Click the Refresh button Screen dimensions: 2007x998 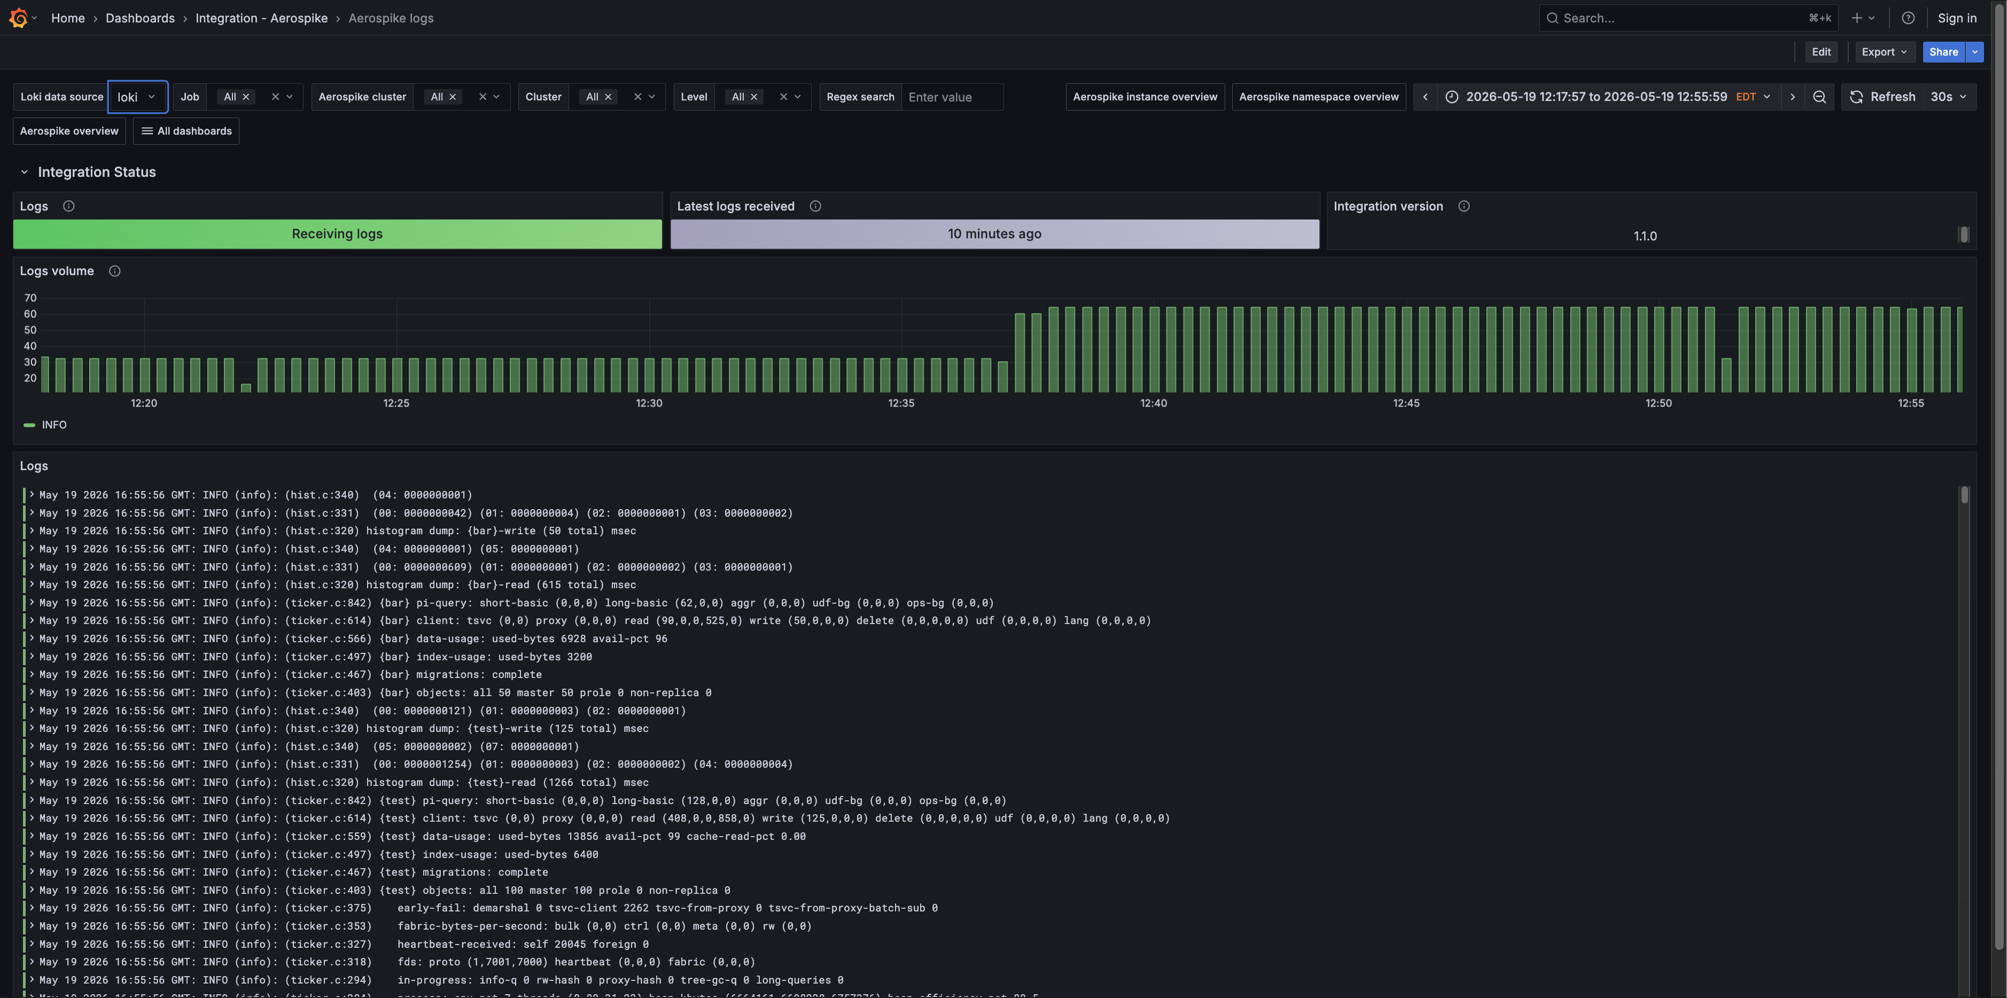[x=1882, y=97]
